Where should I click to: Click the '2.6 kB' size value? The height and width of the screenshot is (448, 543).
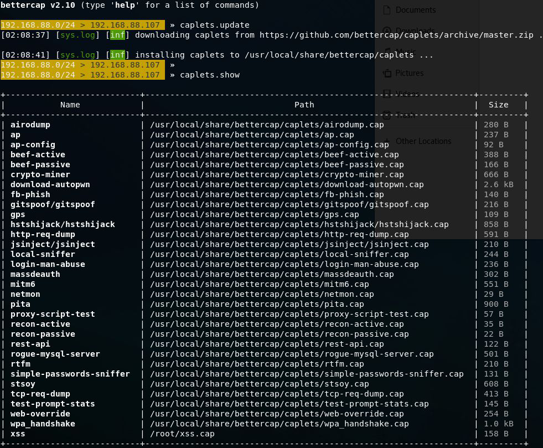[499, 184]
